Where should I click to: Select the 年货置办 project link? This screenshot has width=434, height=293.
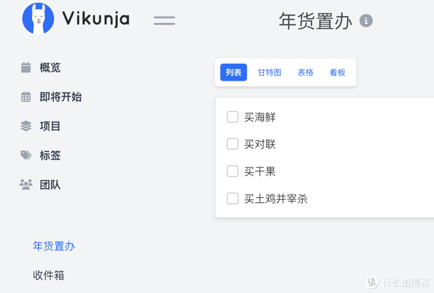click(54, 246)
